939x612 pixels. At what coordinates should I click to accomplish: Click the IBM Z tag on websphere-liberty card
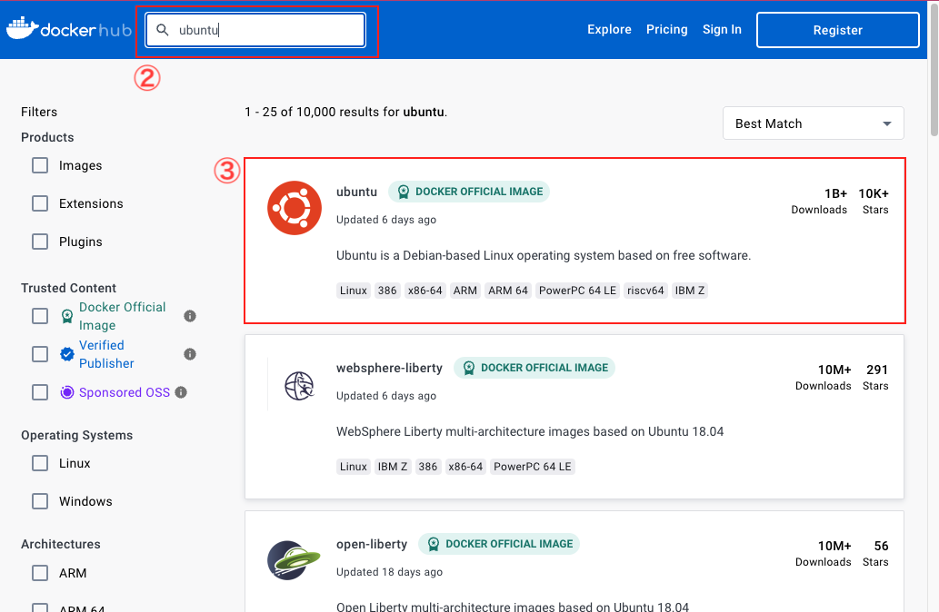coord(393,467)
